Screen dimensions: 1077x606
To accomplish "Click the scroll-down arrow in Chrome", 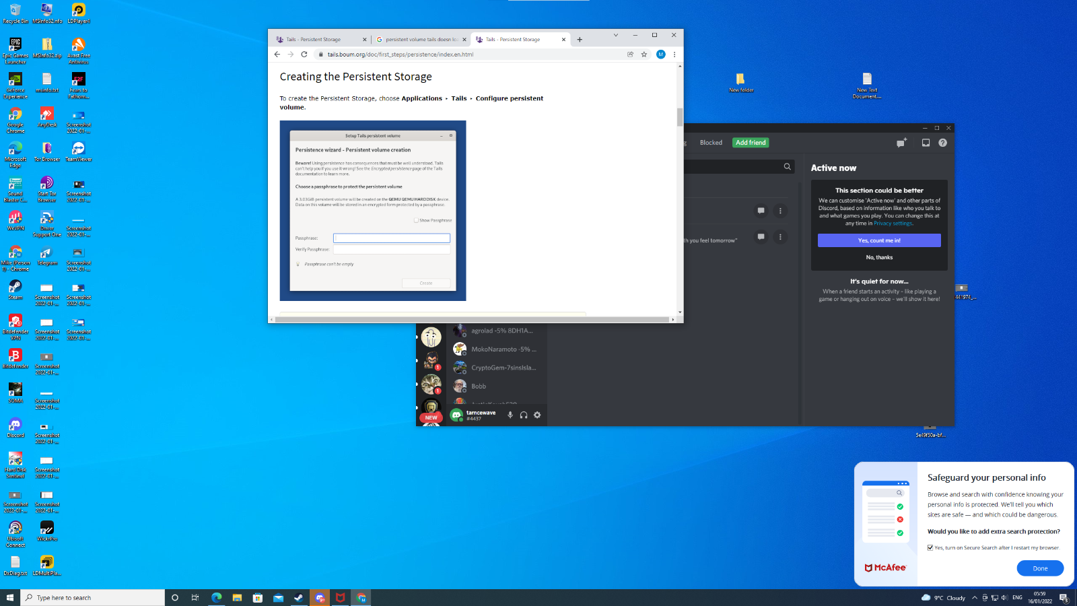I will coord(680,312).
